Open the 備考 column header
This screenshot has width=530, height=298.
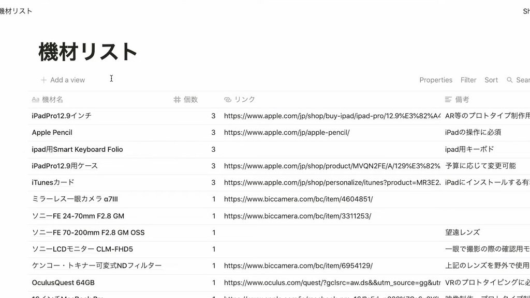point(486,100)
